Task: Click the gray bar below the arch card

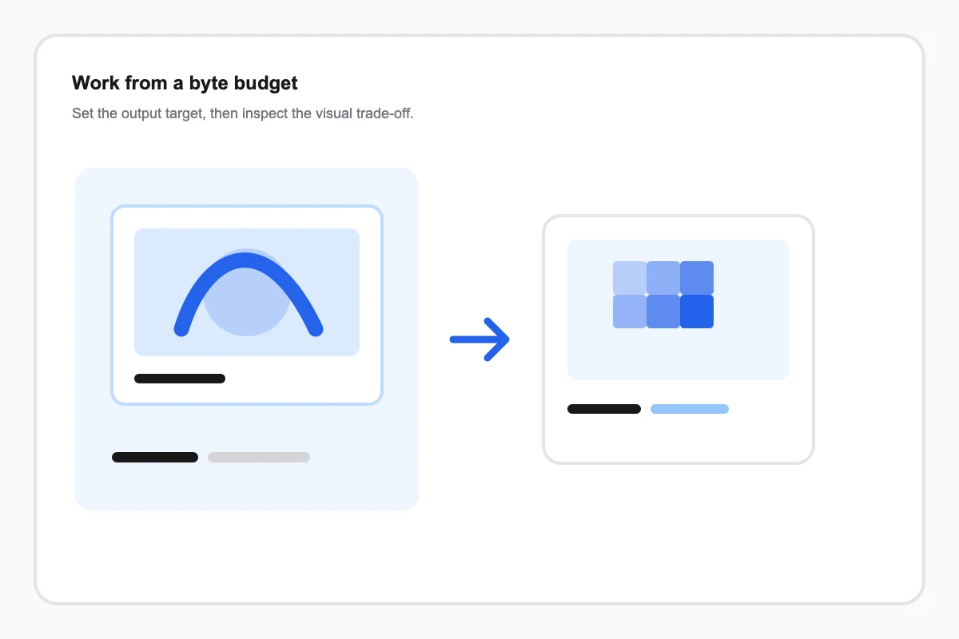Action: [x=259, y=458]
